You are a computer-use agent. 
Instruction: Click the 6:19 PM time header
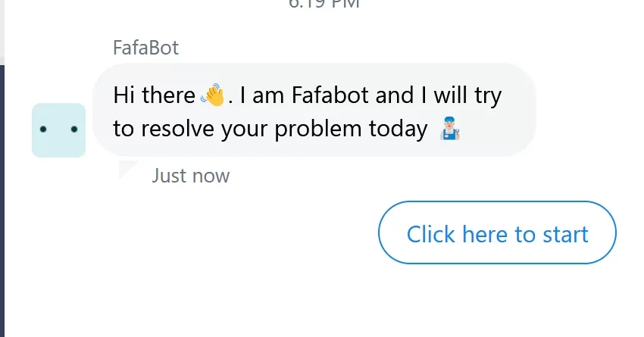click(x=324, y=4)
